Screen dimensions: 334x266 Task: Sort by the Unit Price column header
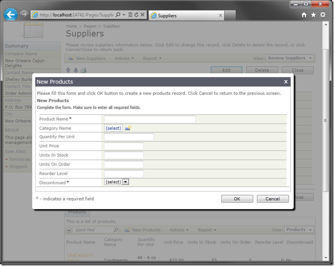(173, 242)
